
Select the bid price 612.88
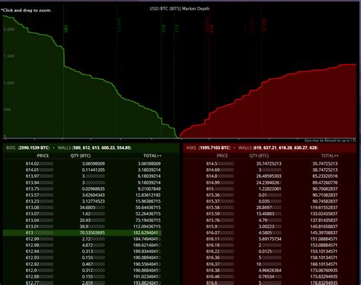[x=40, y=277]
